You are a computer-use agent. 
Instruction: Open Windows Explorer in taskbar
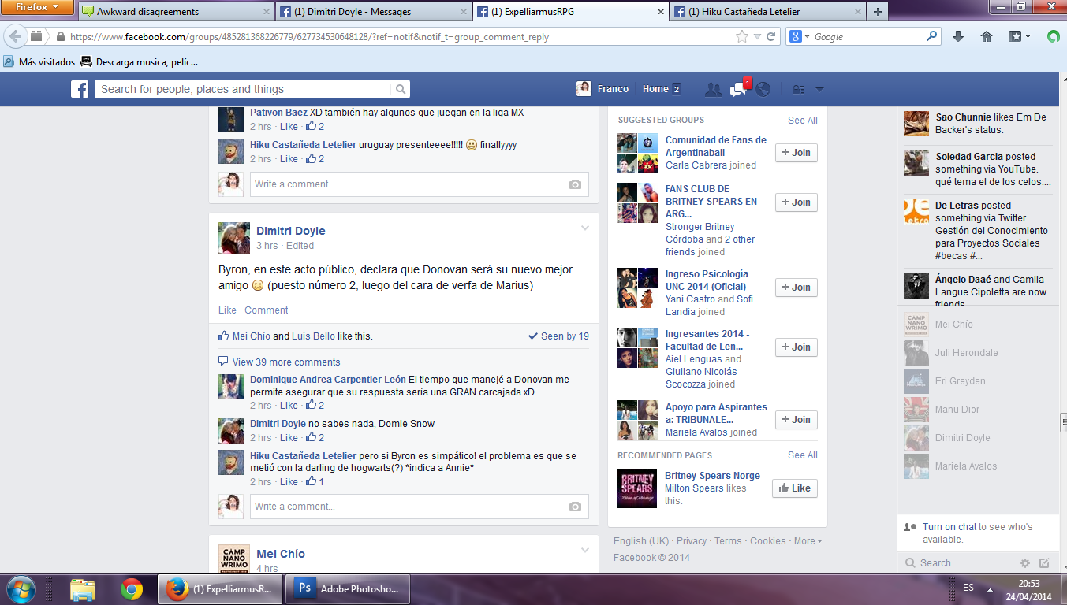83,589
